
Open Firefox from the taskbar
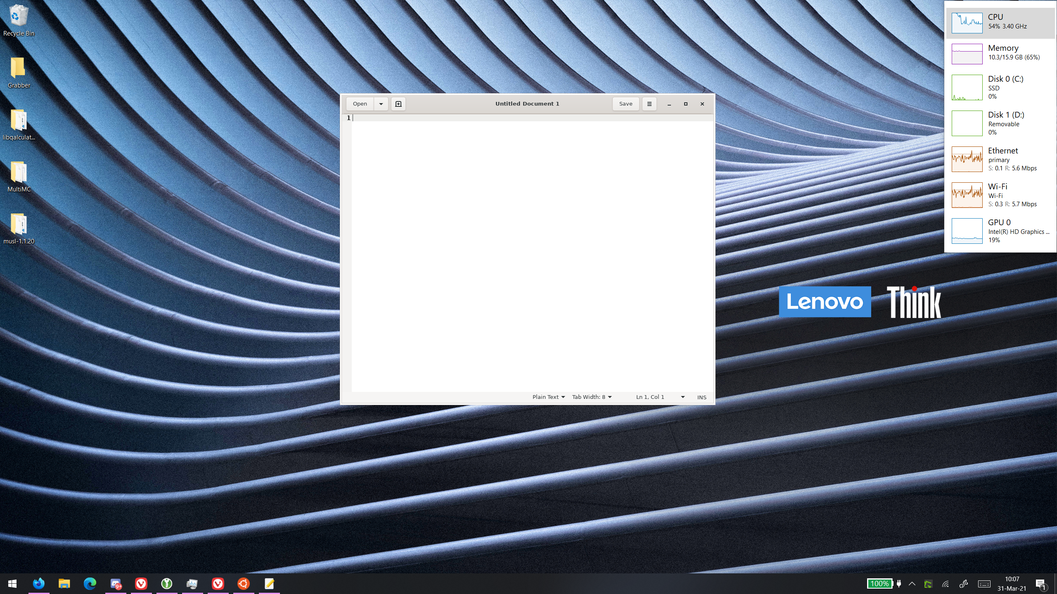[38, 584]
